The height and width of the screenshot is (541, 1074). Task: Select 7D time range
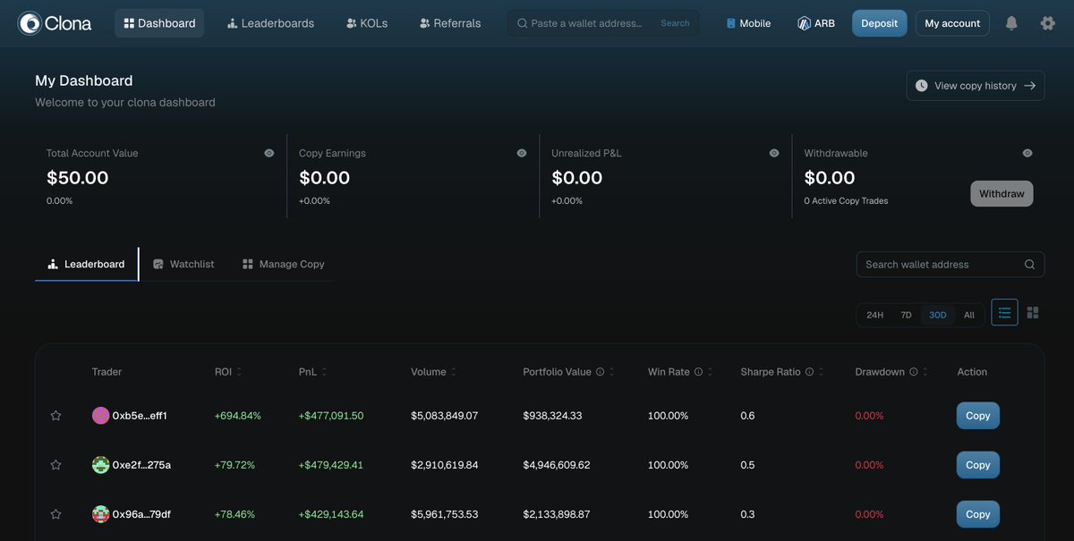pyautogui.click(x=906, y=315)
